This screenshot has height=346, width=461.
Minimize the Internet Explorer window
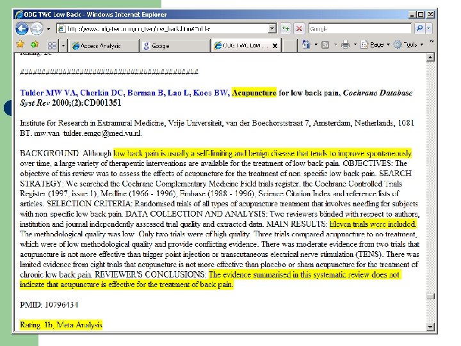click(x=412, y=14)
